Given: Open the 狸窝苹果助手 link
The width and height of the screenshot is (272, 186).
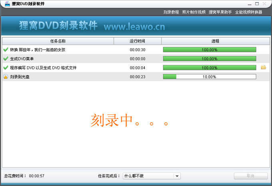Looking at the screenshot, I should click(x=220, y=12).
